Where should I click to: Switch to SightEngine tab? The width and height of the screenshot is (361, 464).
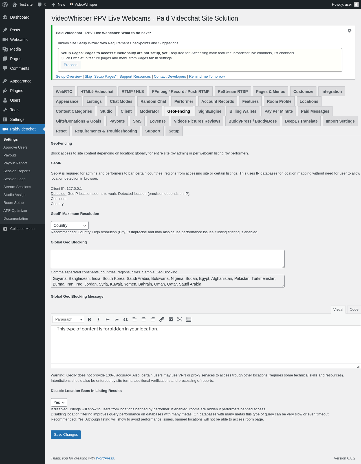(x=210, y=111)
